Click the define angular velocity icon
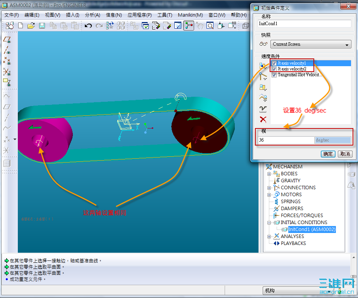Screen dimensions: 358x298 pyautogui.click(x=263, y=87)
